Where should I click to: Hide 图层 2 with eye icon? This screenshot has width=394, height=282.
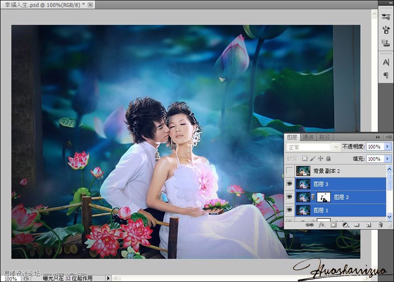click(x=289, y=197)
